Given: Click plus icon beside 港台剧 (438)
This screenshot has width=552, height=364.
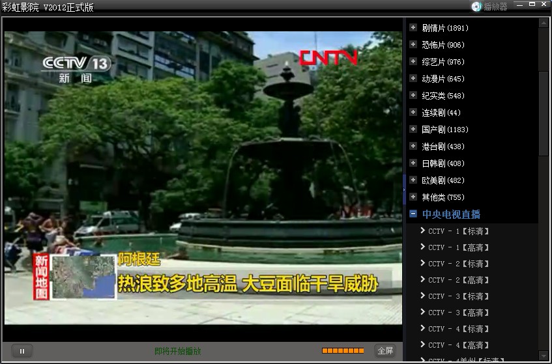Looking at the screenshot, I should pos(413,146).
